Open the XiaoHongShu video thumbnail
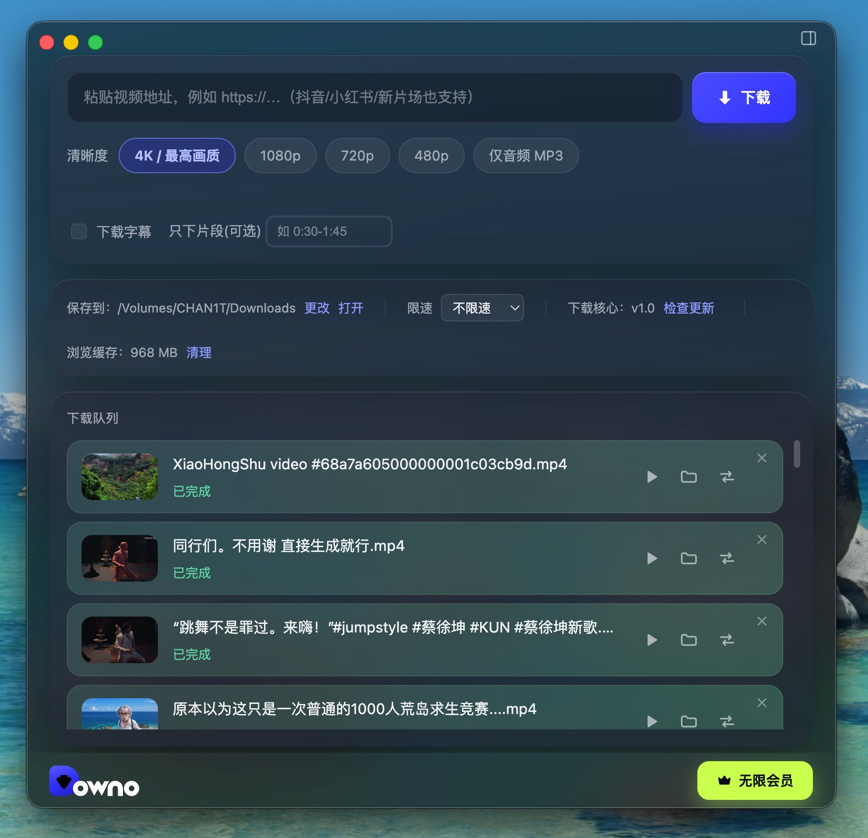Image resolution: width=868 pixels, height=838 pixels. [x=120, y=477]
